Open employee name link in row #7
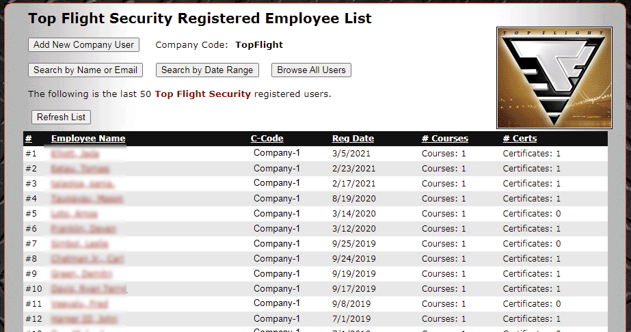Screen dimensions: 631x332 pos(79,244)
